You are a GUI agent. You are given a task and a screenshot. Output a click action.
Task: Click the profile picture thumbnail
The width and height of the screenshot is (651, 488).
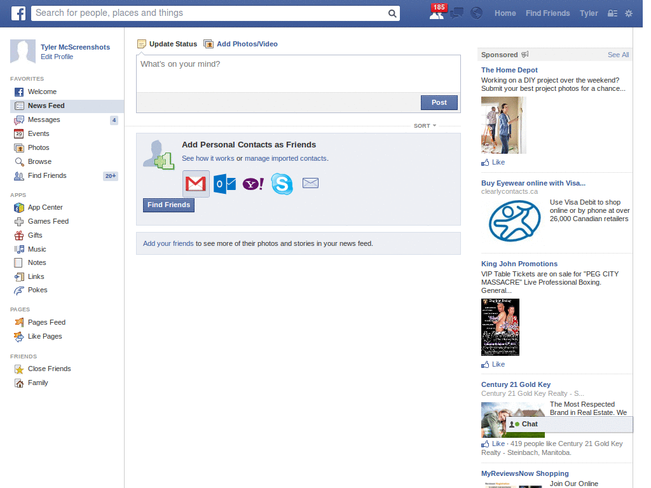23,51
